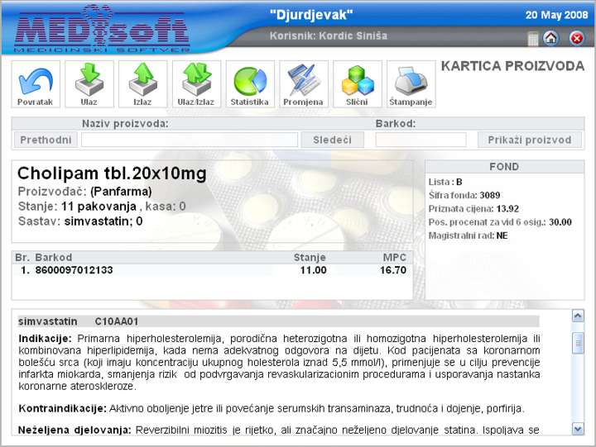The image size is (596, 447).
Task: Click the Korisnik: Kordic Siniša text
Action: [x=329, y=36]
